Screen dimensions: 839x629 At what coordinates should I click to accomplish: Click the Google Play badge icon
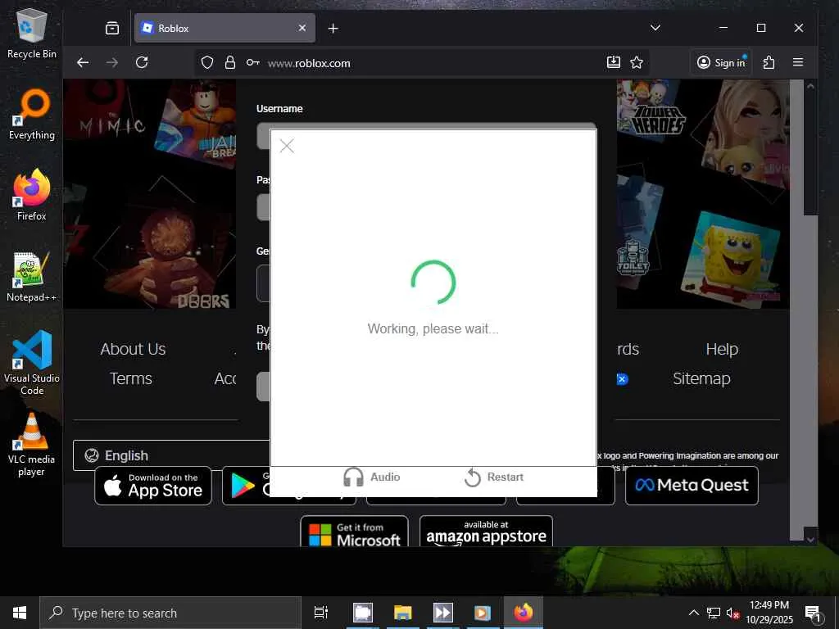(x=243, y=486)
